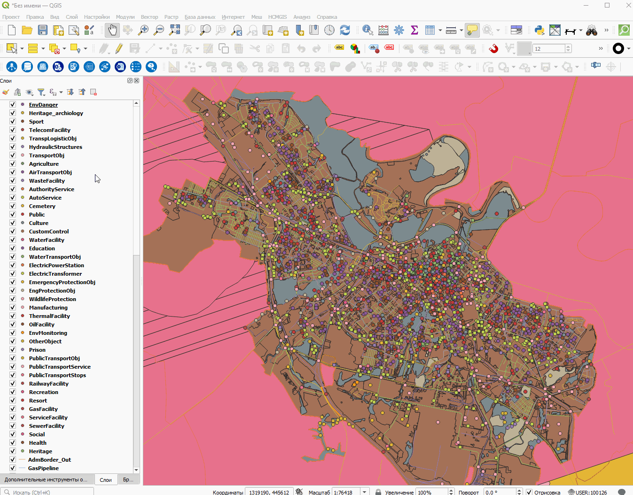Click the Identify Features tool
Image resolution: width=633 pixels, height=495 pixels.
[367, 31]
